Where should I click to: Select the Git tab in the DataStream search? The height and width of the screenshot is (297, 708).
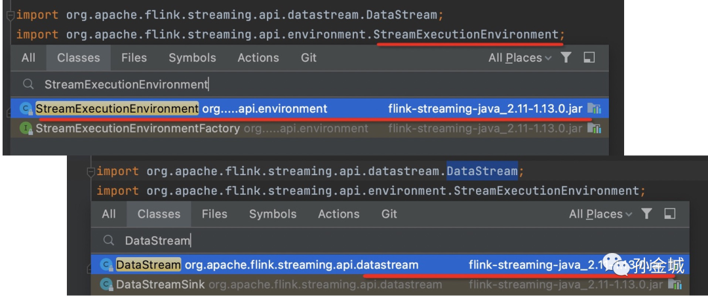(389, 214)
